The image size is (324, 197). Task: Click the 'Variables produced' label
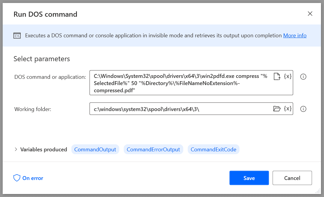(x=44, y=150)
